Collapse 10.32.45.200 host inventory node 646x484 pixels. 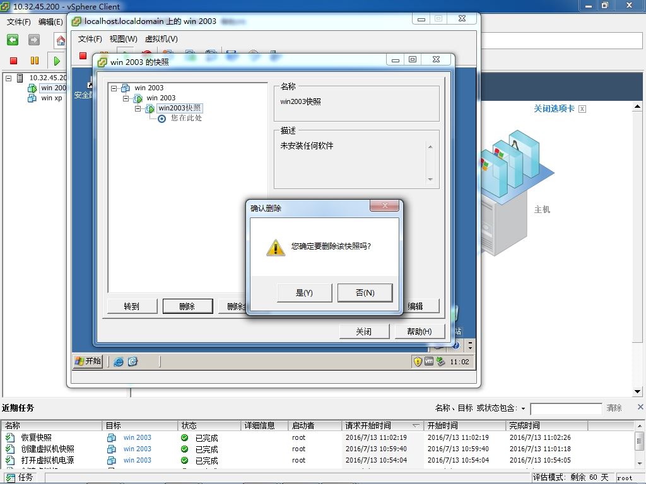click(x=9, y=78)
